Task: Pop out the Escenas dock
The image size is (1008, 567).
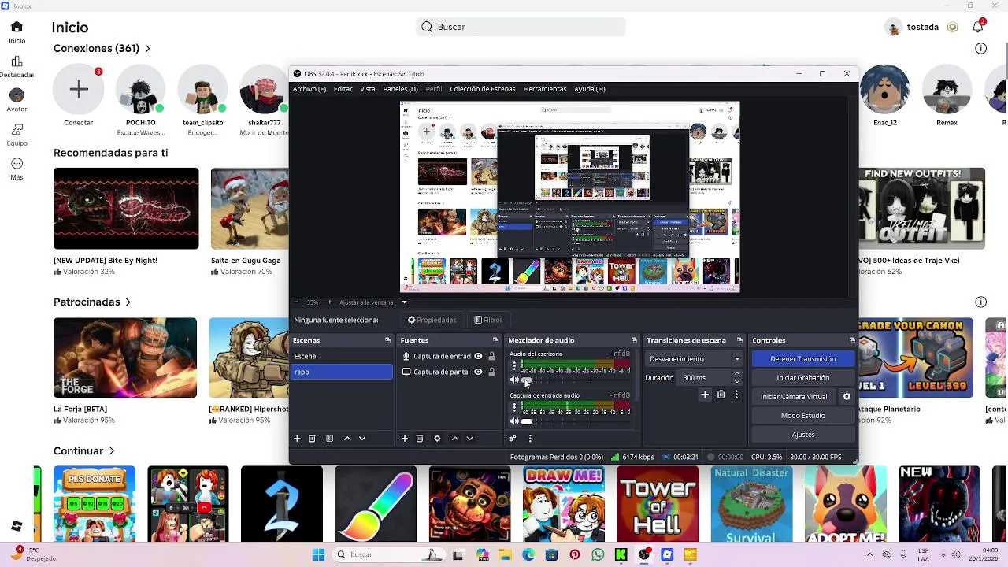Action: coord(387,340)
